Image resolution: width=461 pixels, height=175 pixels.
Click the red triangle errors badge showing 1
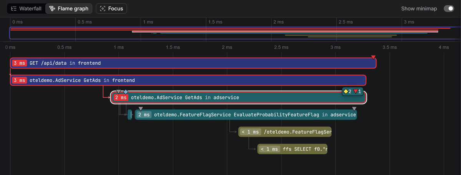pyautogui.click(x=357, y=92)
